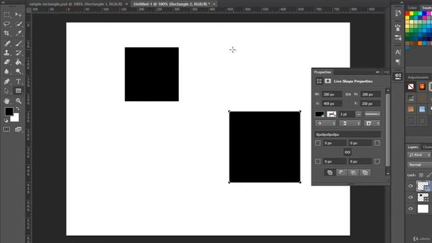Select the Eyedropper tool
Image resolution: width=432 pixels, height=243 pixels.
[x=18, y=33]
